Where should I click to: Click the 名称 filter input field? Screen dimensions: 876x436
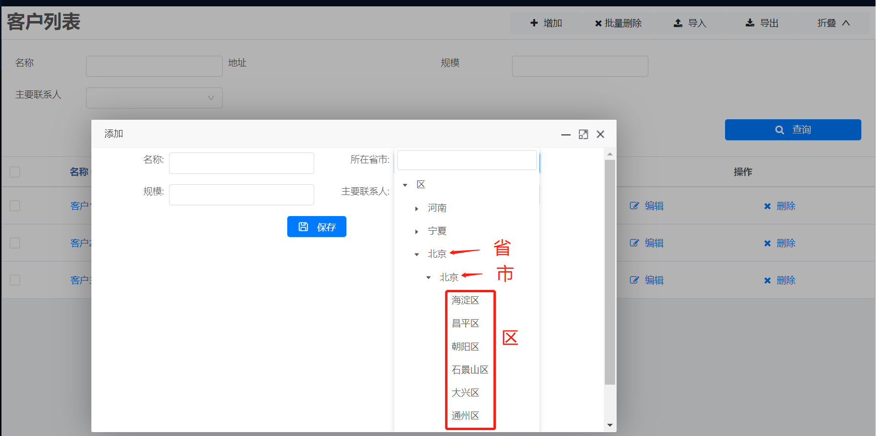pyautogui.click(x=154, y=66)
